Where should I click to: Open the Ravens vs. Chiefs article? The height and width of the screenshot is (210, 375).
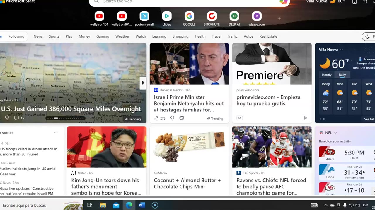[x=271, y=187]
